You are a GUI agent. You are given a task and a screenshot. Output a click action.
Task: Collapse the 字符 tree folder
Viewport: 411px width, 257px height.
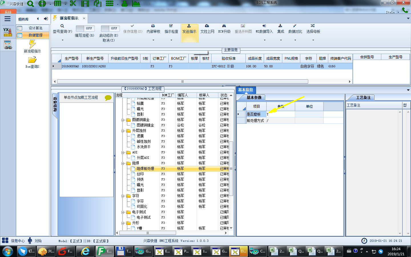pos(123,196)
